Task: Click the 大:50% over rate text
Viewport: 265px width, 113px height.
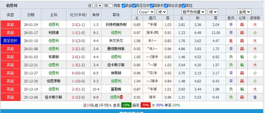Action: point(157,105)
